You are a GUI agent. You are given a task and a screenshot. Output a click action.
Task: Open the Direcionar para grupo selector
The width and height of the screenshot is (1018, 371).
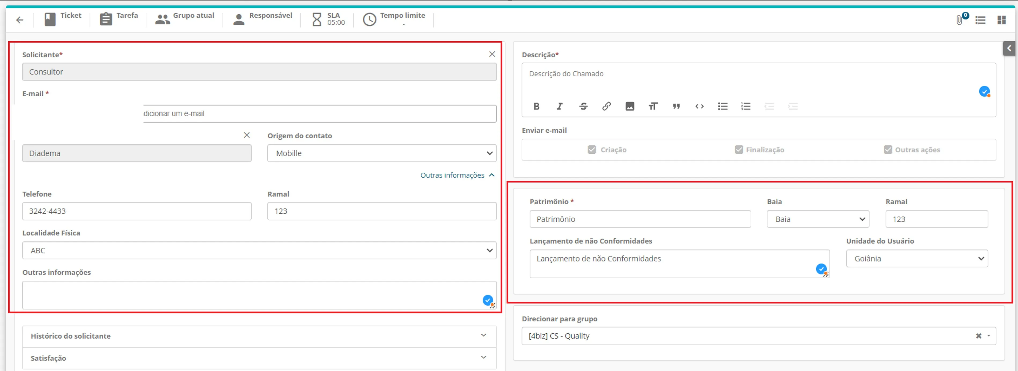[x=758, y=336]
